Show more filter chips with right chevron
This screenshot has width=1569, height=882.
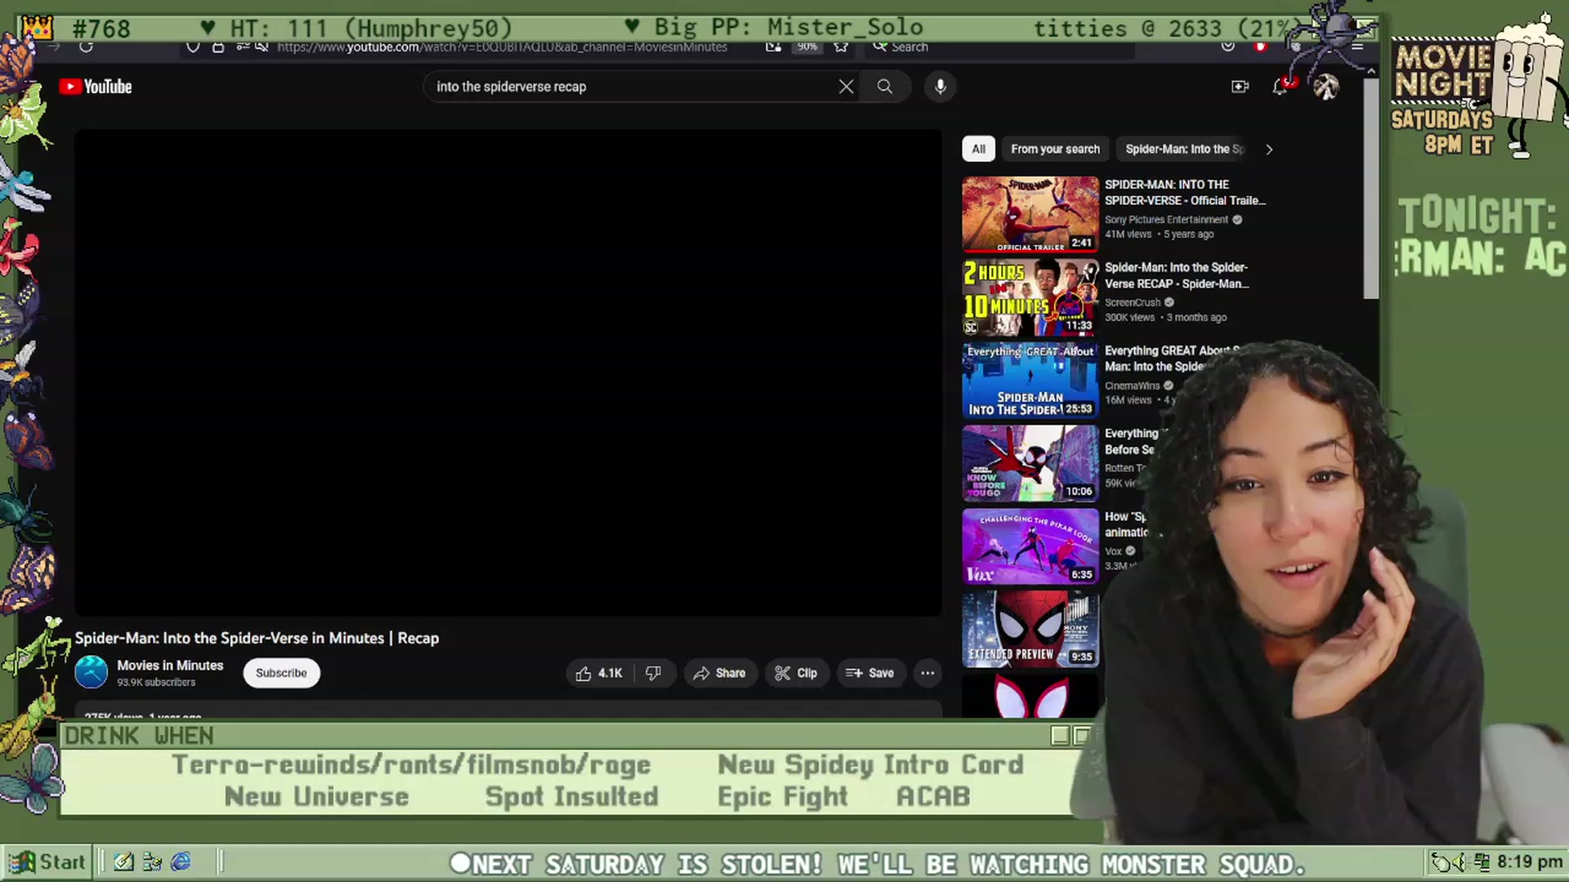(x=1268, y=149)
